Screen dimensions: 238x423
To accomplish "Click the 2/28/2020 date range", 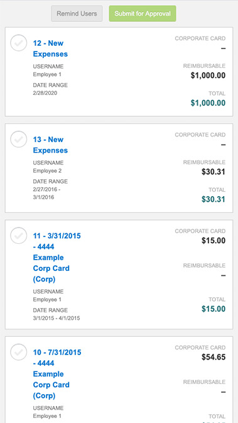I will [x=45, y=93].
